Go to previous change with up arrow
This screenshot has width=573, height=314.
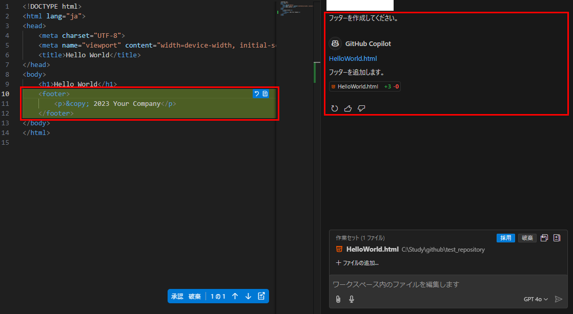pyautogui.click(x=235, y=296)
